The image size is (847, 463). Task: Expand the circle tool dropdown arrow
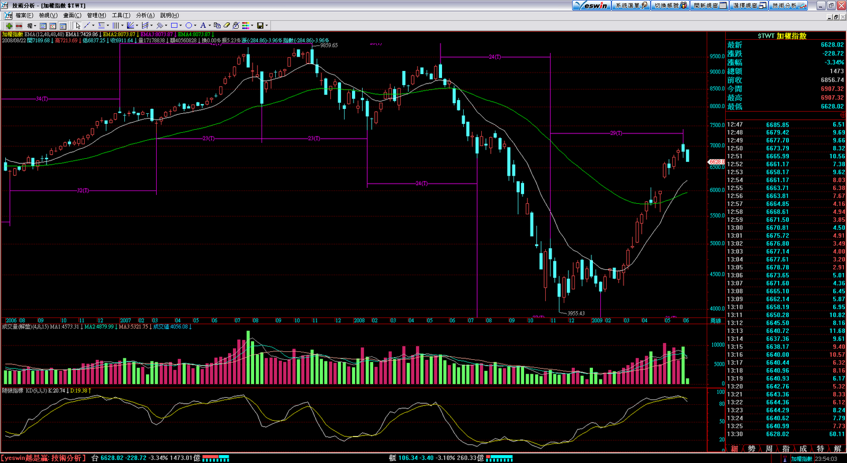(x=195, y=25)
